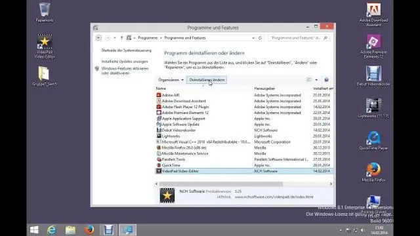Expand the address bar history dropdown
This screenshot has width=420, height=236.
click(253, 38)
